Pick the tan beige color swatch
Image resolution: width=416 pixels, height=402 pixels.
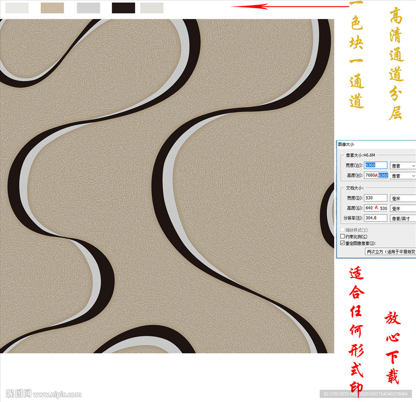[52, 8]
